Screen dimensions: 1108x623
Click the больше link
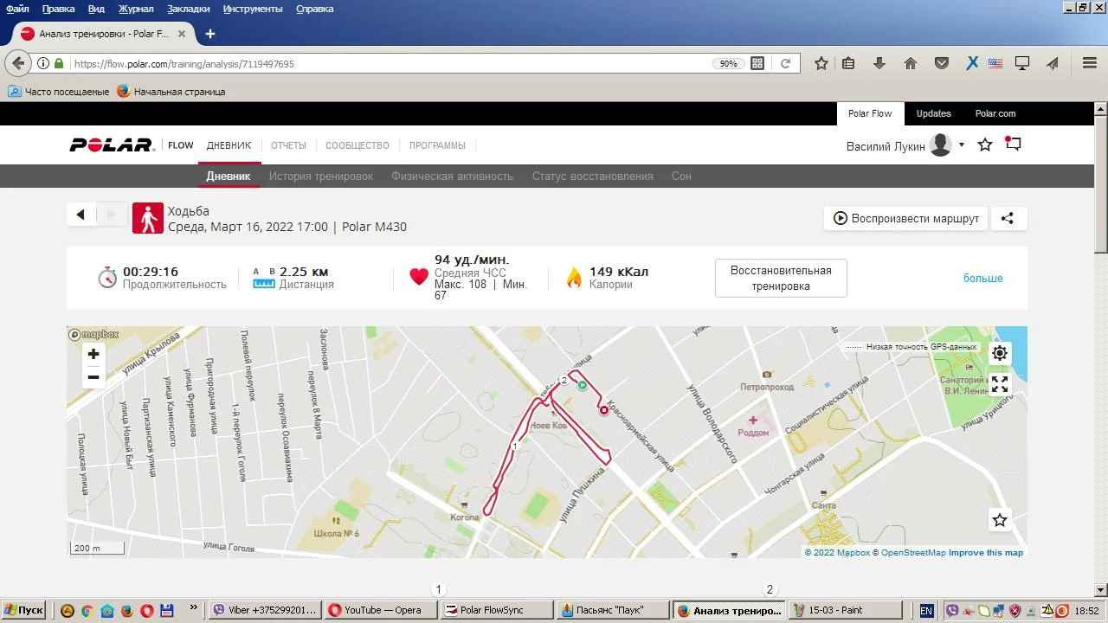click(x=983, y=278)
